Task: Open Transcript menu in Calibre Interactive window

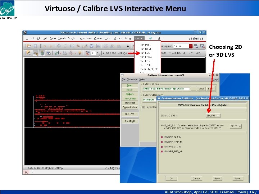Action: (132, 79)
